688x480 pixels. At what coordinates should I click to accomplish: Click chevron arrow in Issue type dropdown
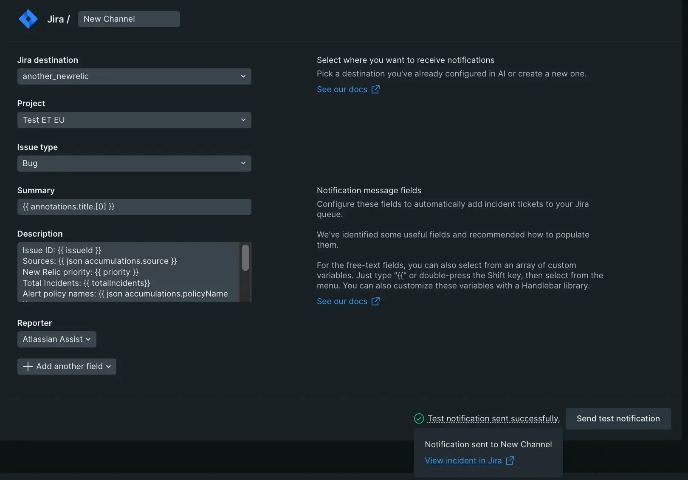coord(243,164)
